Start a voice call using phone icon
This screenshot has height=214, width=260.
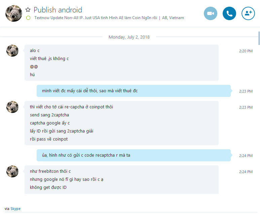(229, 13)
